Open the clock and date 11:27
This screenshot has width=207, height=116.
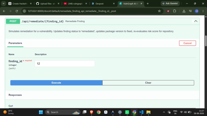(x=199, y=112)
